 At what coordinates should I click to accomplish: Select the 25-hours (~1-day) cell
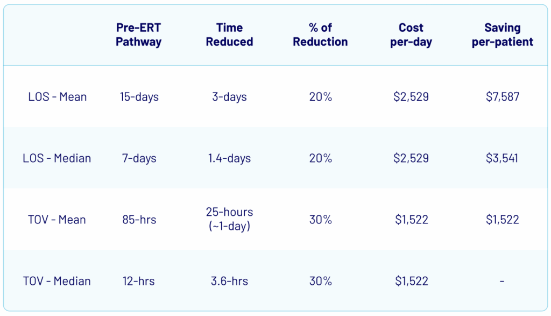tap(229, 219)
